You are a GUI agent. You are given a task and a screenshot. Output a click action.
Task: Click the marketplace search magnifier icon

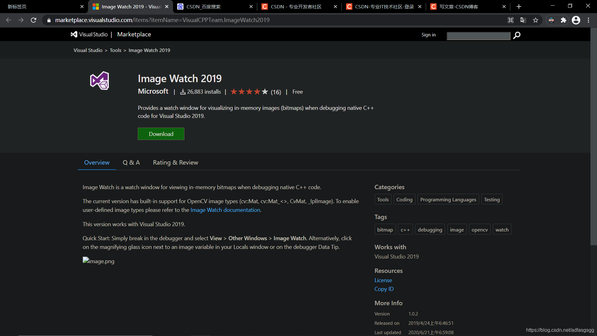coord(517,35)
